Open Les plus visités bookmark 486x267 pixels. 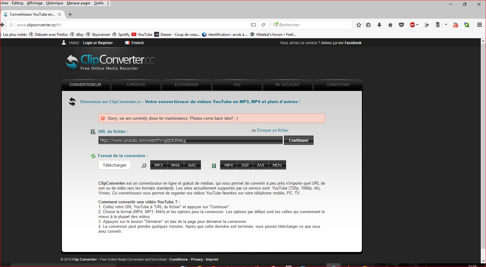(15, 35)
